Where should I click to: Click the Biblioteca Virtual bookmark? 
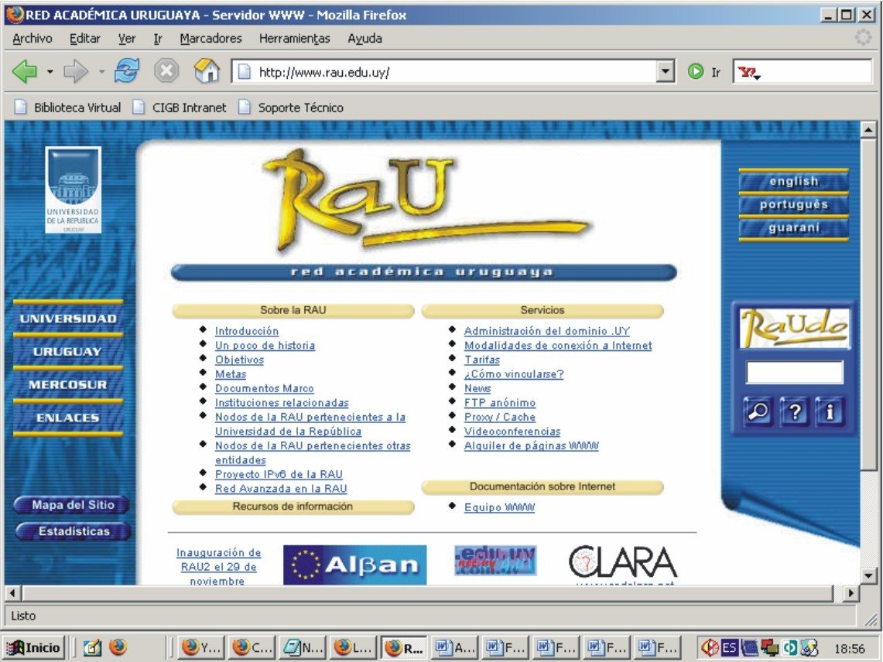pos(67,107)
